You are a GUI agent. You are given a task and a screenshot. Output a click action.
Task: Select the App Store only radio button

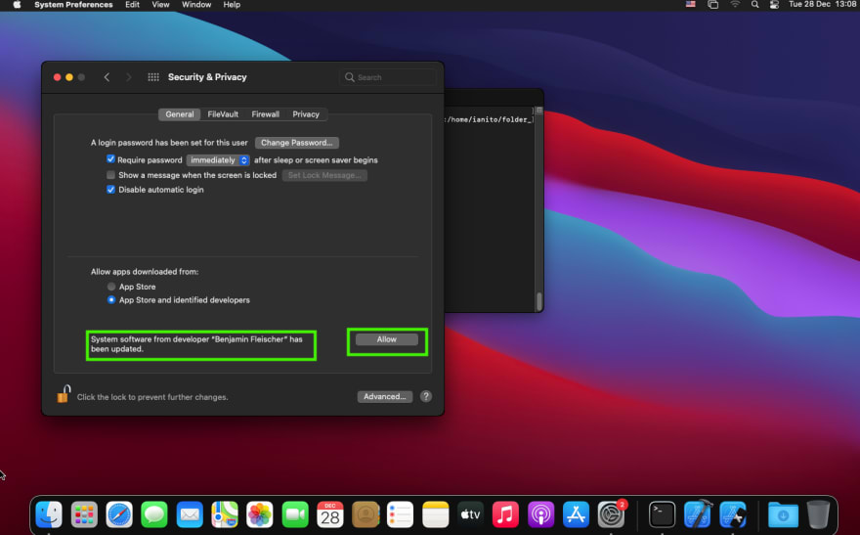coord(111,287)
